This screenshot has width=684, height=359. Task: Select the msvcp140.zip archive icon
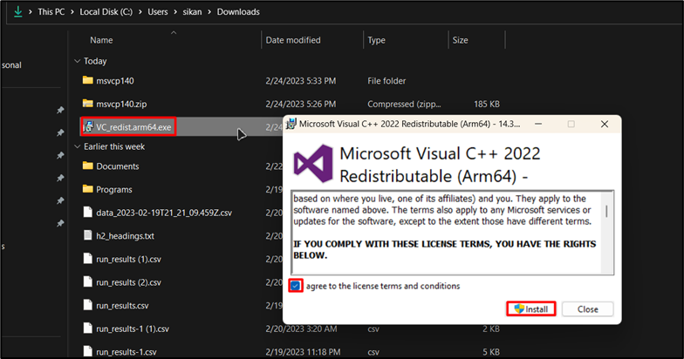pyautogui.click(x=87, y=103)
